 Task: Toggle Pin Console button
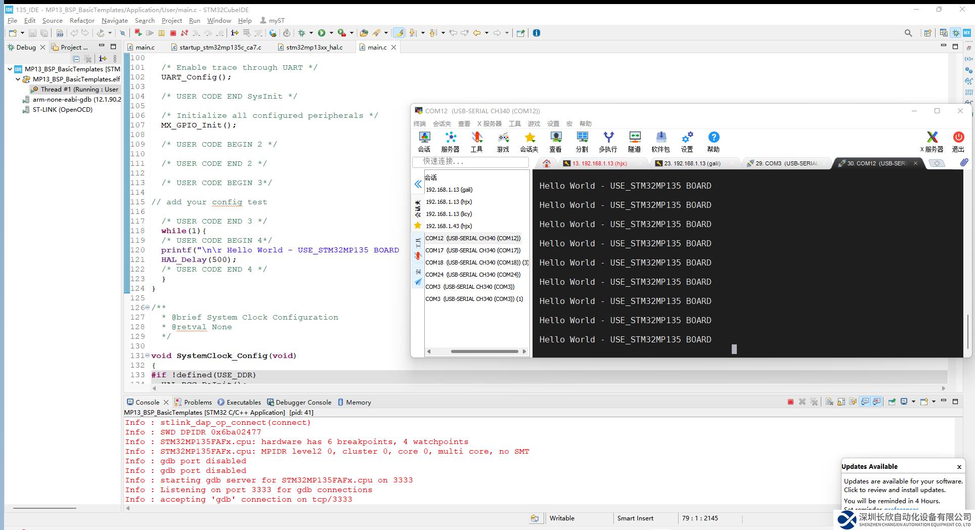coord(892,402)
